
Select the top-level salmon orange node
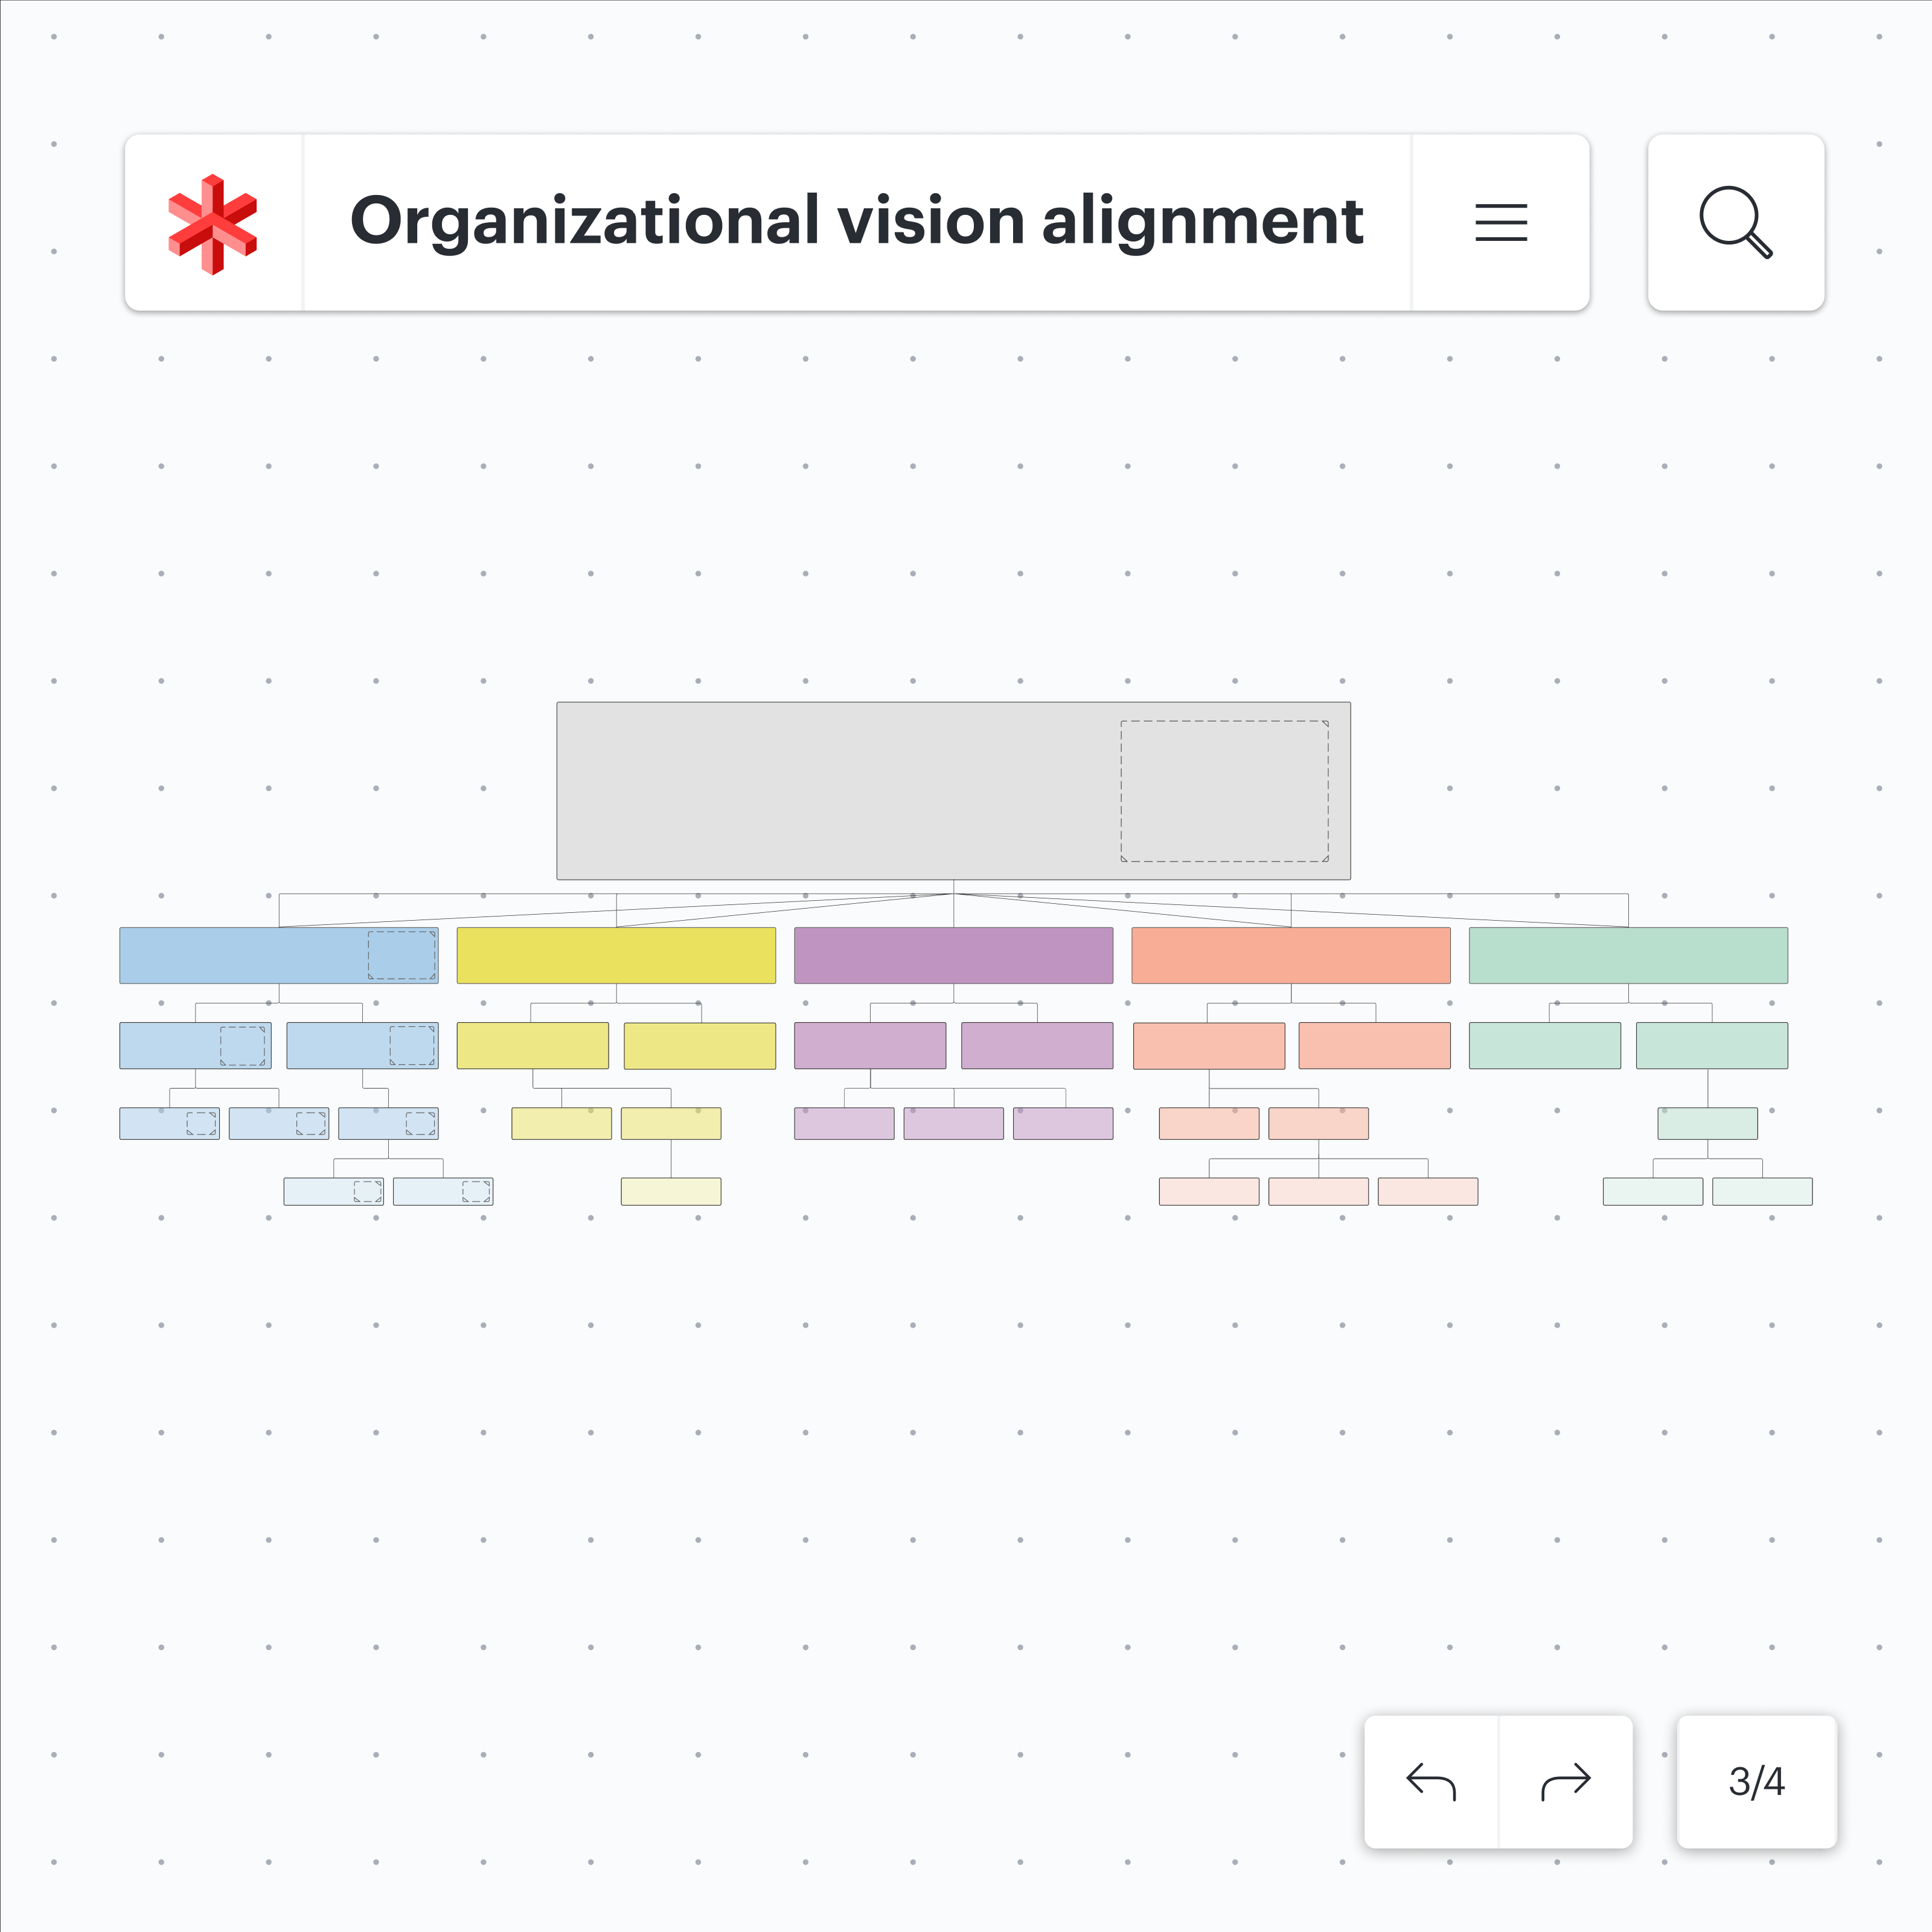click(1290, 955)
